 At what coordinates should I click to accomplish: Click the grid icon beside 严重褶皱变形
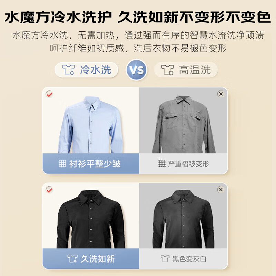(x=162, y=164)
